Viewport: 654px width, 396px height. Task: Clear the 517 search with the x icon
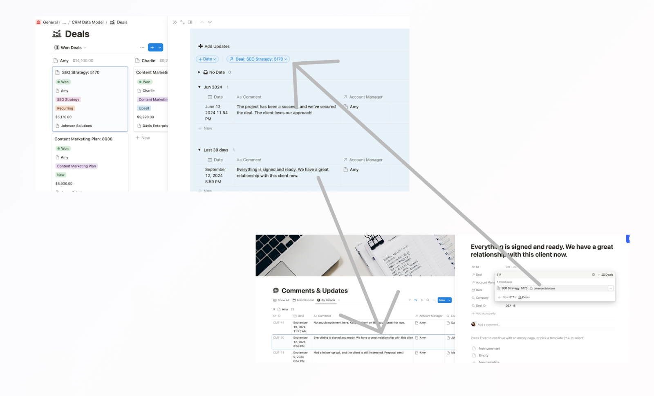(594, 274)
